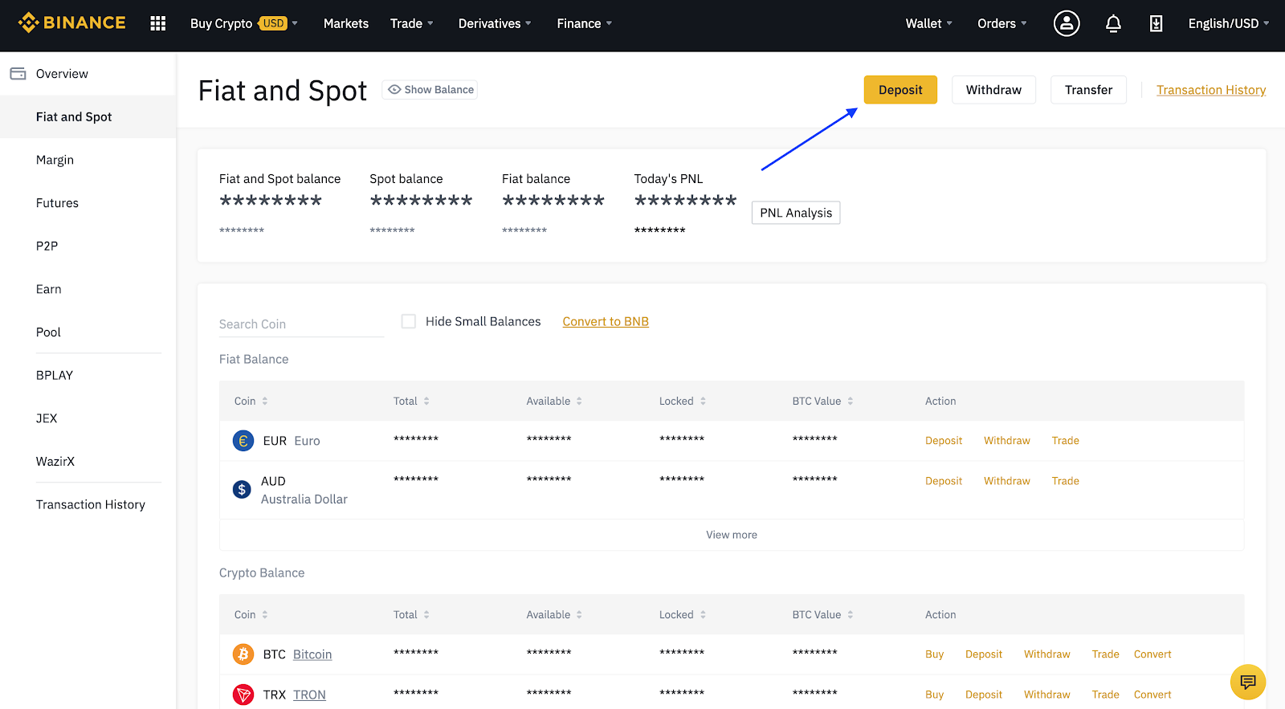This screenshot has height=709, width=1285.
Task: Sort Fiat Balance by Locked column
Action: pyautogui.click(x=683, y=401)
